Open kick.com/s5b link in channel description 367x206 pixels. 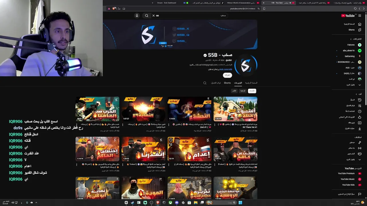click(226, 69)
